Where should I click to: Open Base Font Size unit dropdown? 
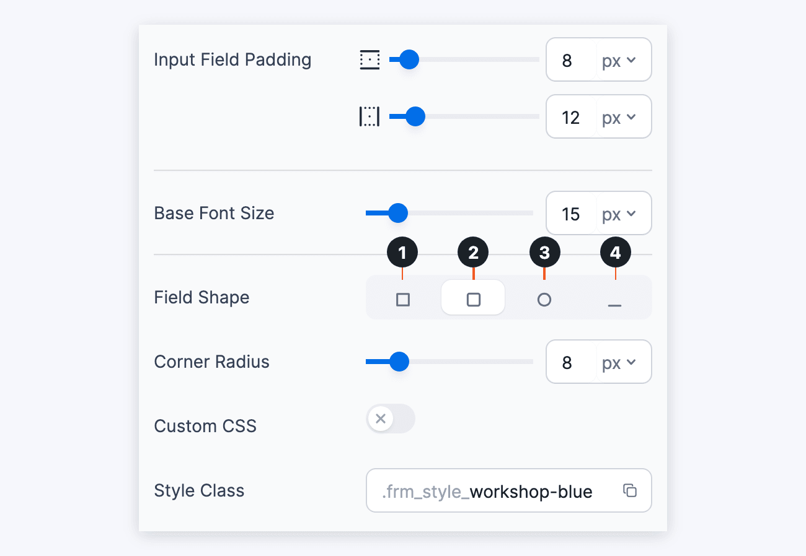pos(620,214)
